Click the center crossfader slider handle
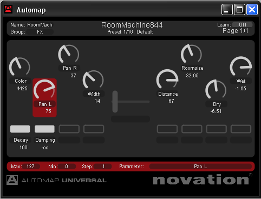The image size is (261, 199). tap(115, 102)
